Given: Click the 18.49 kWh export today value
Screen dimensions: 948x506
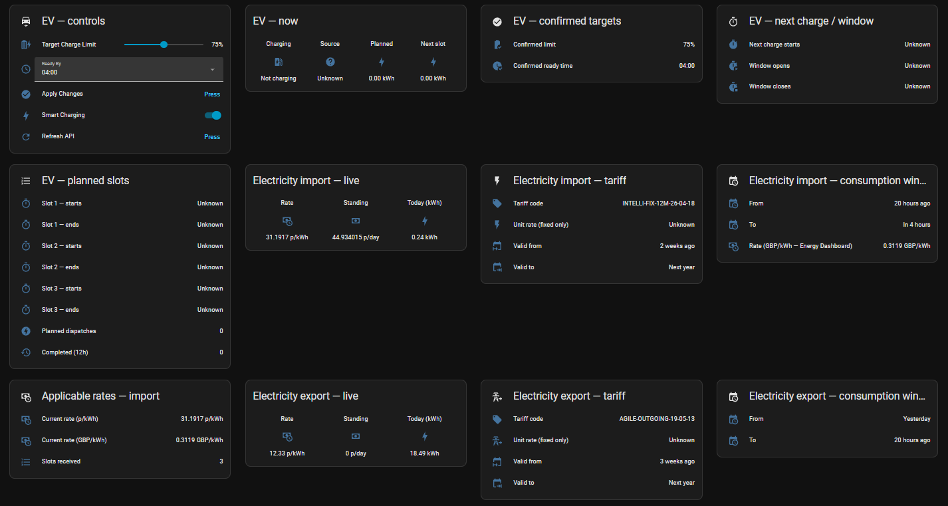Looking at the screenshot, I should [x=425, y=453].
